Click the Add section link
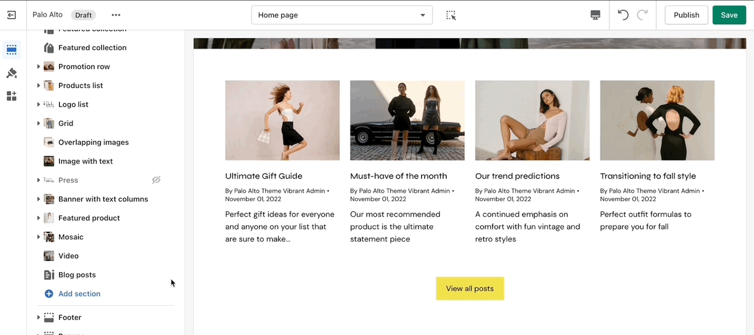 [x=79, y=294]
